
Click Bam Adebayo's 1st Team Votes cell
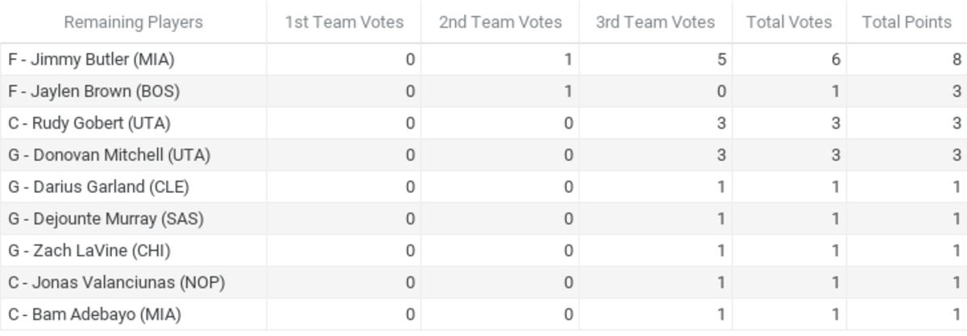pos(410,314)
